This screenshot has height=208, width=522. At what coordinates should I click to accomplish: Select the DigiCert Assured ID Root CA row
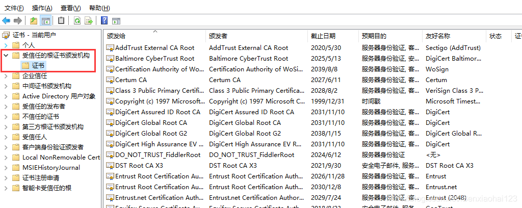click(313, 112)
